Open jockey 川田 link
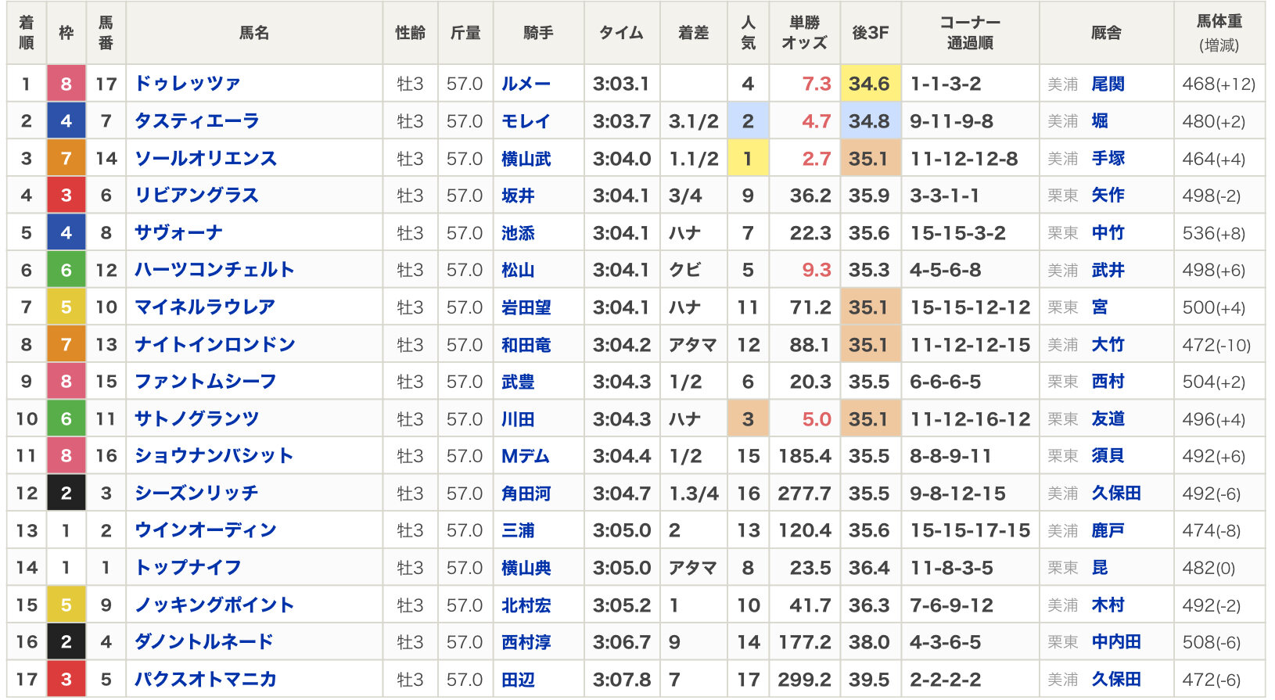 coord(518,419)
